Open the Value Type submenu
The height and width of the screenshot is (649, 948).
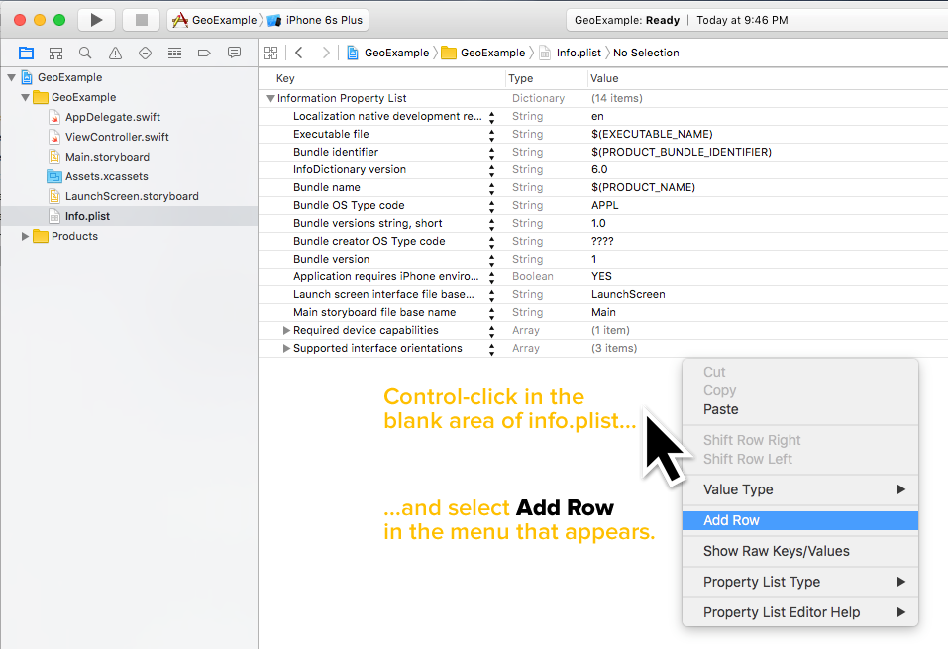coord(799,489)
